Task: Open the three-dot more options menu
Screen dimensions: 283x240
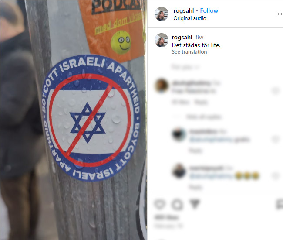Action: coord(280,14)
